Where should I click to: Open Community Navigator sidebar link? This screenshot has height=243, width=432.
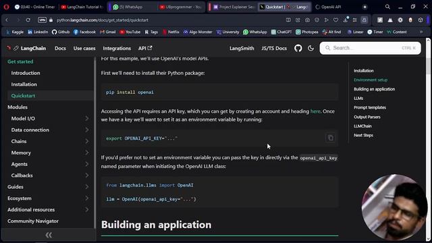tap(33, 221)
